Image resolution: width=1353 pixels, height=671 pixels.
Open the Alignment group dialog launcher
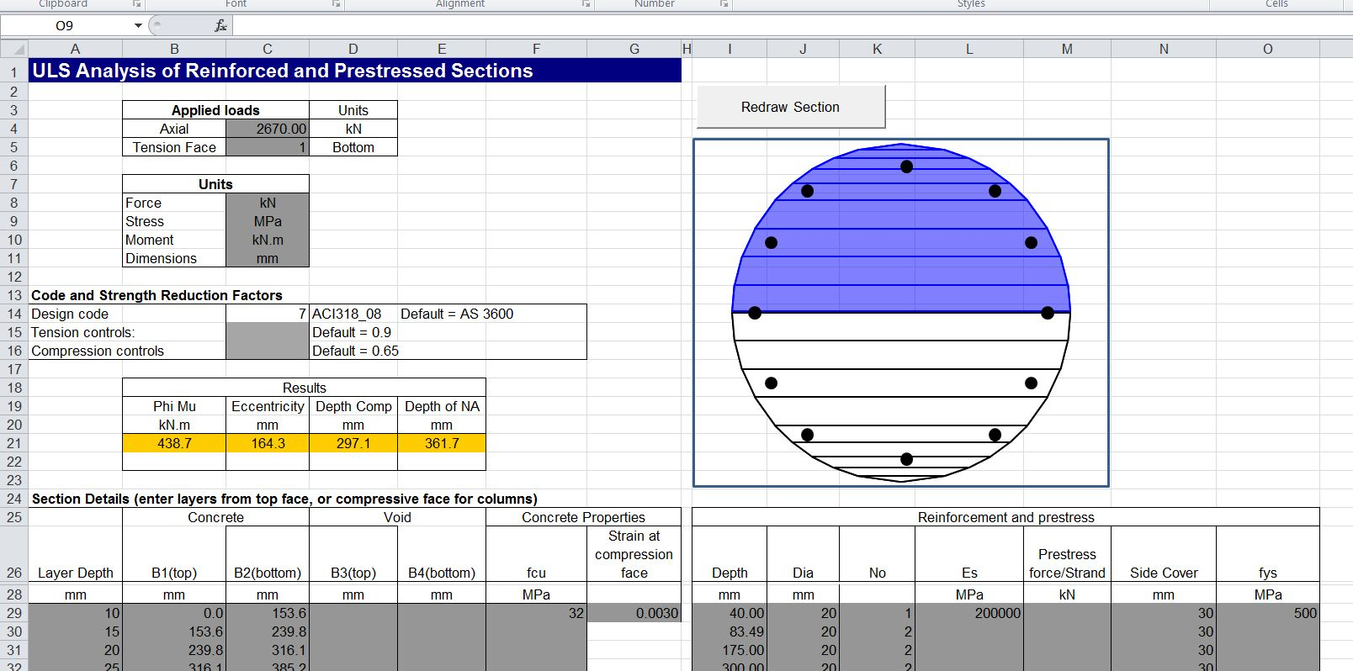click(586, 4)
